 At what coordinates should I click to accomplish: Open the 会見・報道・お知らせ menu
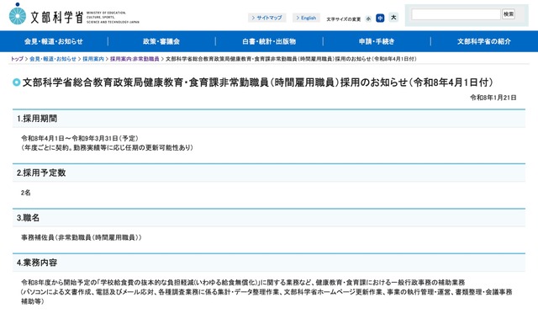pos(54,41)
